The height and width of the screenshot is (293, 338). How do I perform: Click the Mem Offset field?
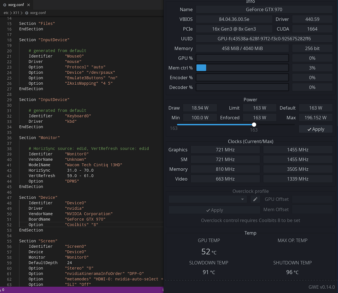tap(312, 210)
